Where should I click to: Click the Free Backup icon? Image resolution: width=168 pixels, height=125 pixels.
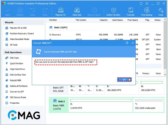[x=147, y=11]
